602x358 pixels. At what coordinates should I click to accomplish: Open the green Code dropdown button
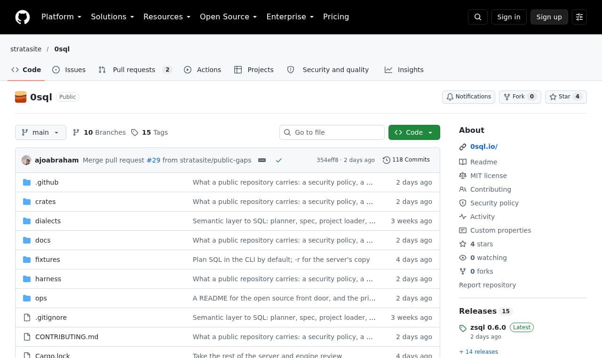click(414, 132)
